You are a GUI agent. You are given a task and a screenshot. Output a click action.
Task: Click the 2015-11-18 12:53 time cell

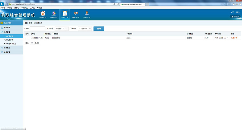[221, 38]
